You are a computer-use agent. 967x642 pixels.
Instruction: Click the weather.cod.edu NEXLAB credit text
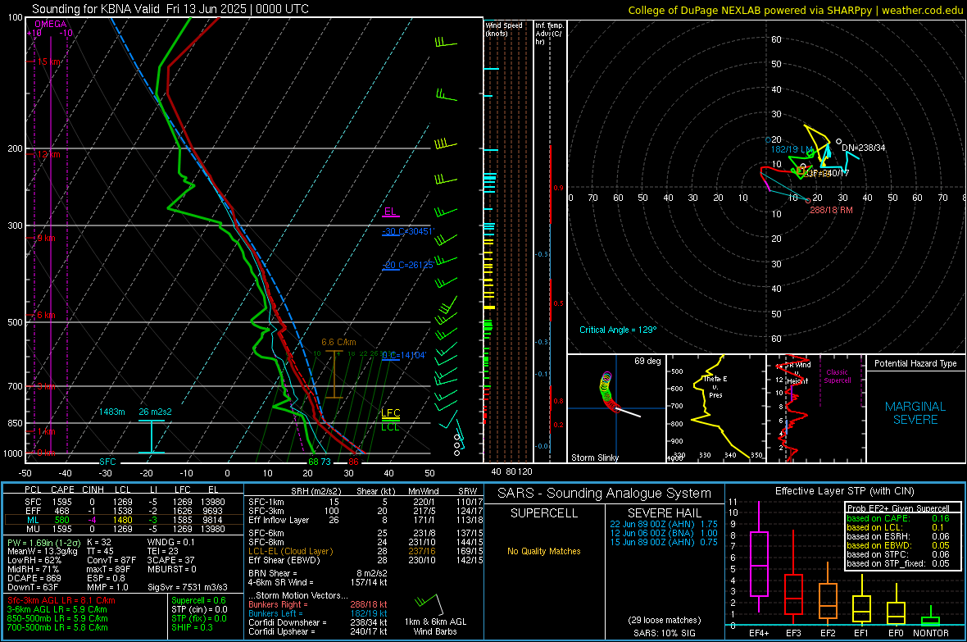(x=795, y=10)
